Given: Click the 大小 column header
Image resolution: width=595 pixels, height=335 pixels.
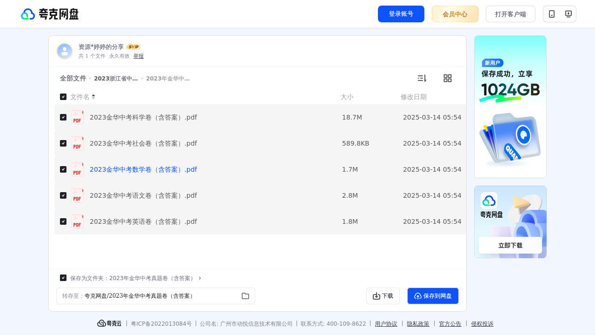Looking at the screenshot, I should 347,97.
